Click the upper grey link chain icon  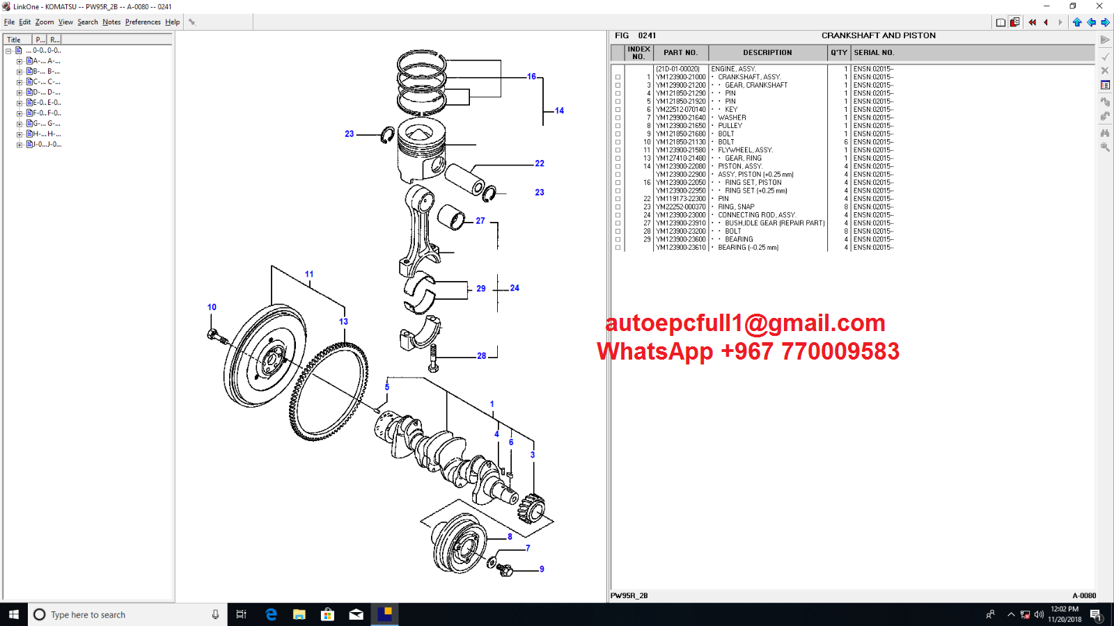point(1105,102)
